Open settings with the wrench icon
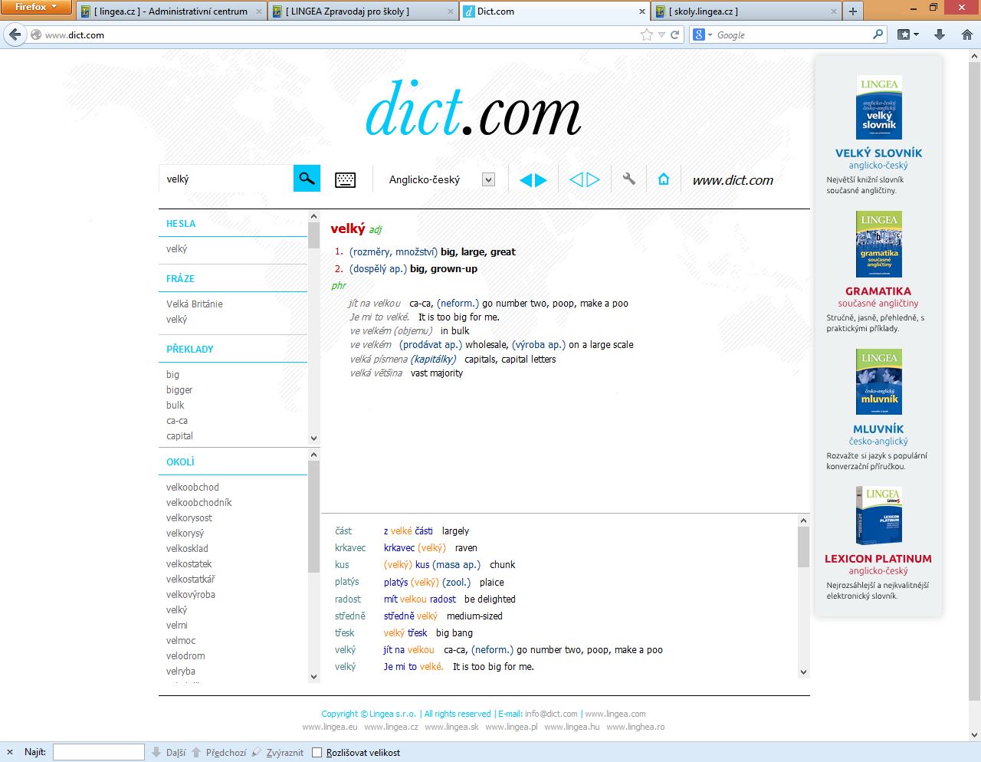Screen dimensions: 981x762 coord(629,179)
